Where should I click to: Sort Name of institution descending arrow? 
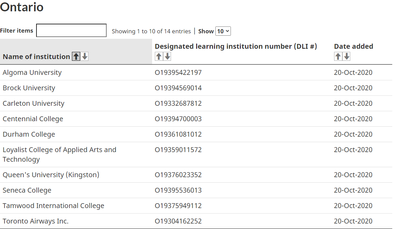tap(85, 56)
